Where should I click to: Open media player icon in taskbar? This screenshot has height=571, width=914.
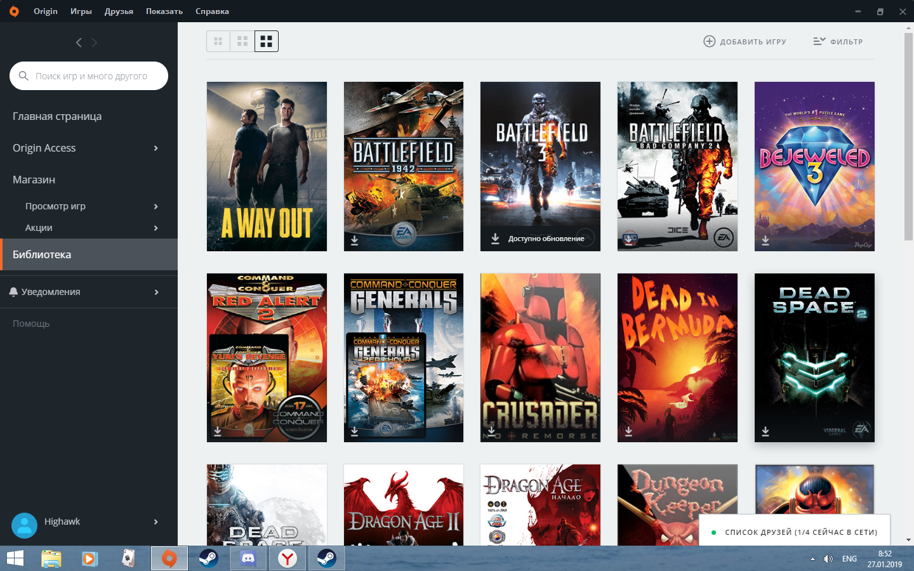[89, 558]
